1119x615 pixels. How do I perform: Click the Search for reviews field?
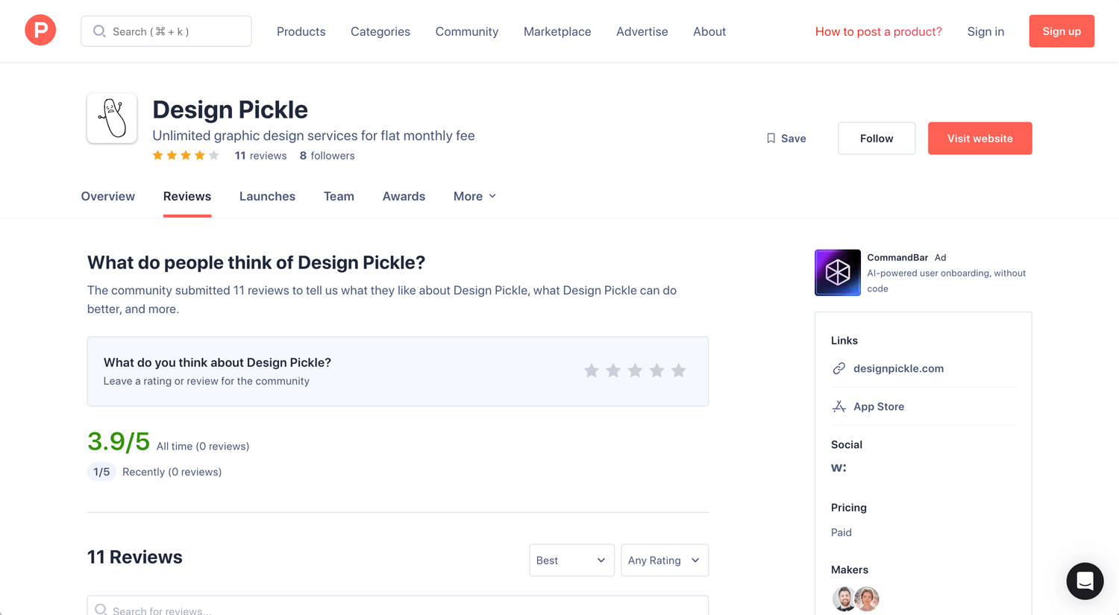(398, 606)
